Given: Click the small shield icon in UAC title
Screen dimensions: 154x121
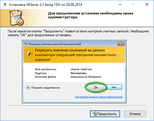Looking at the screenshot, I should coord(26,44).
